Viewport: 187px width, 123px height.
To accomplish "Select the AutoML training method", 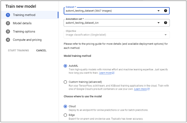I will [x=65, y=66].
